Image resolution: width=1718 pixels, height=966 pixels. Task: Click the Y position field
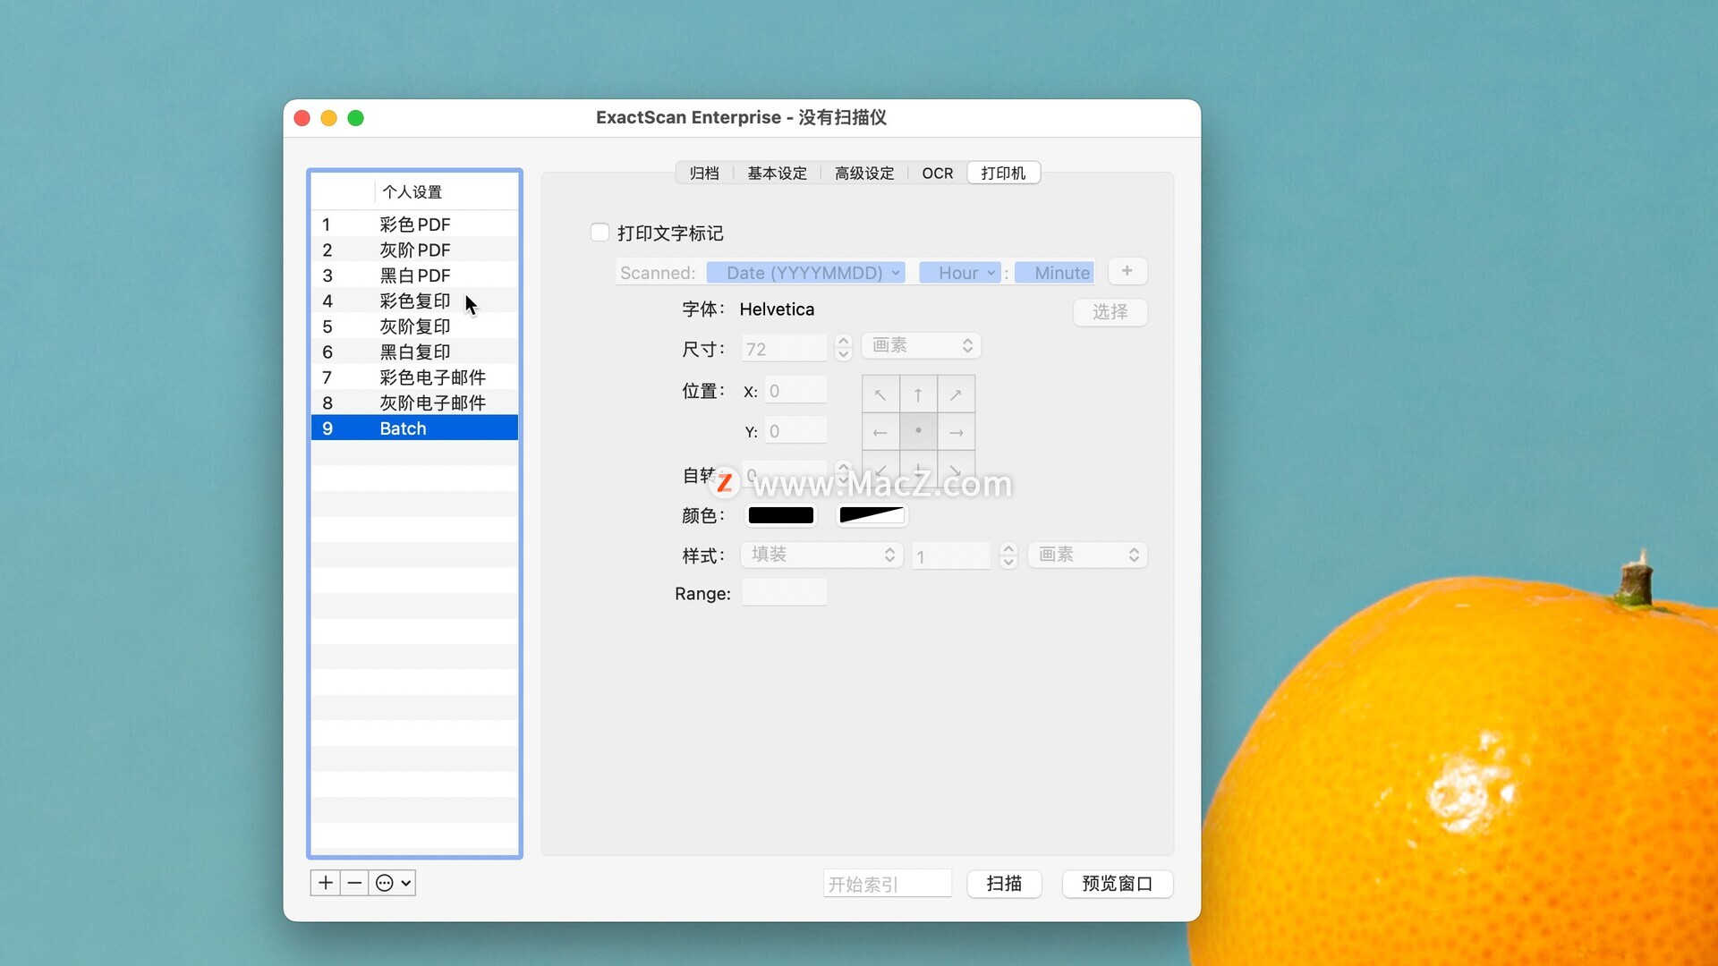(795, 431)
